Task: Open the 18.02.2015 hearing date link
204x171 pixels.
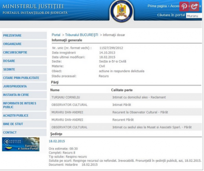Action: click(x=57, y=141)
